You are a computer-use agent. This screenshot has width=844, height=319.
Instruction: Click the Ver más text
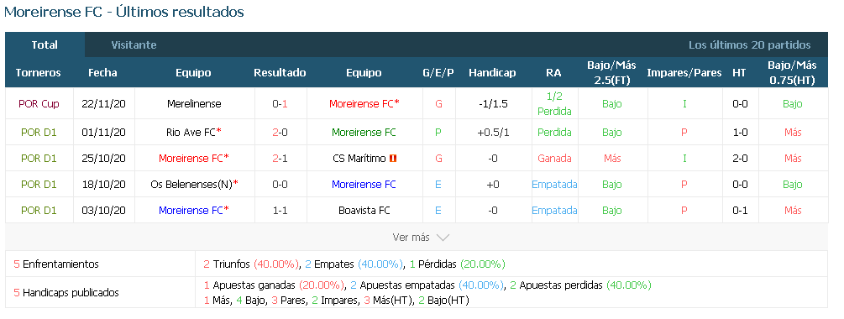click(x=412, y=238)
